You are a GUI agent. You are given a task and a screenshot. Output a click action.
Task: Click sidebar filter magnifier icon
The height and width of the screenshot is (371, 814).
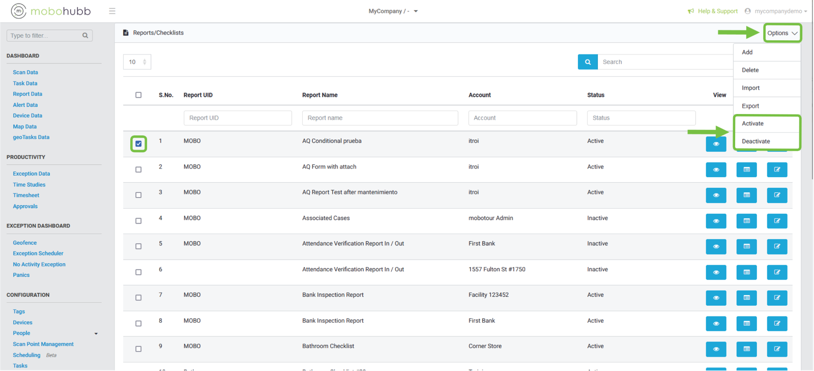click(x=85, y=36)
